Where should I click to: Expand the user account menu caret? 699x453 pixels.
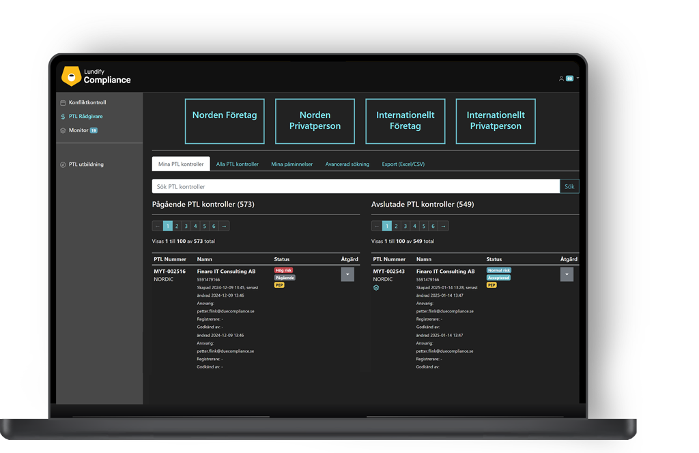tap(577, 78)
